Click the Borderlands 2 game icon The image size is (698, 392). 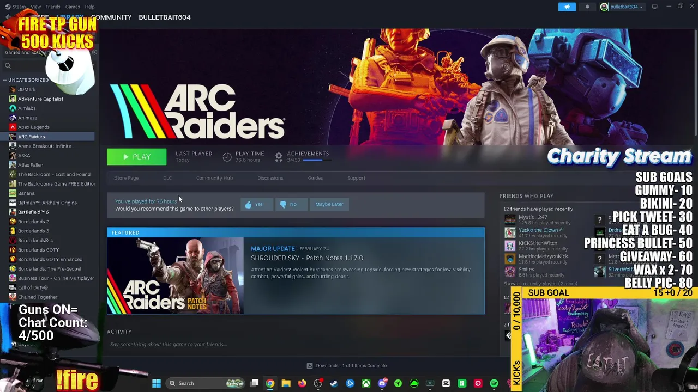coord(13,222)
